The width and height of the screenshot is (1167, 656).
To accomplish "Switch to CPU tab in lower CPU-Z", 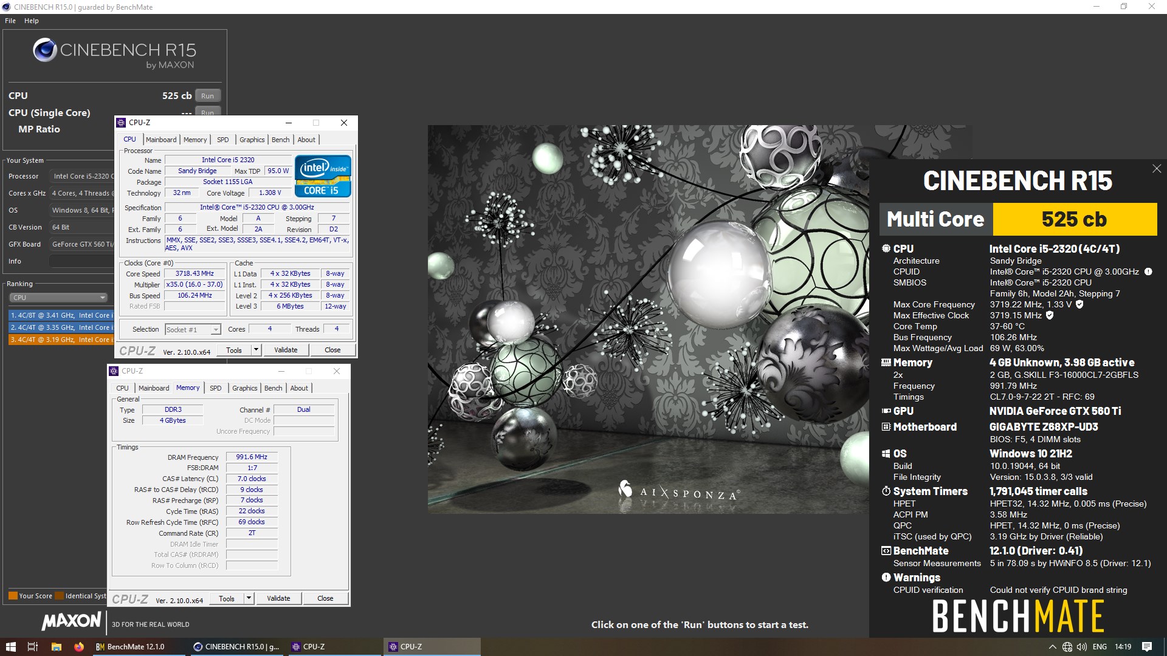I will click(x=123, y=388).
